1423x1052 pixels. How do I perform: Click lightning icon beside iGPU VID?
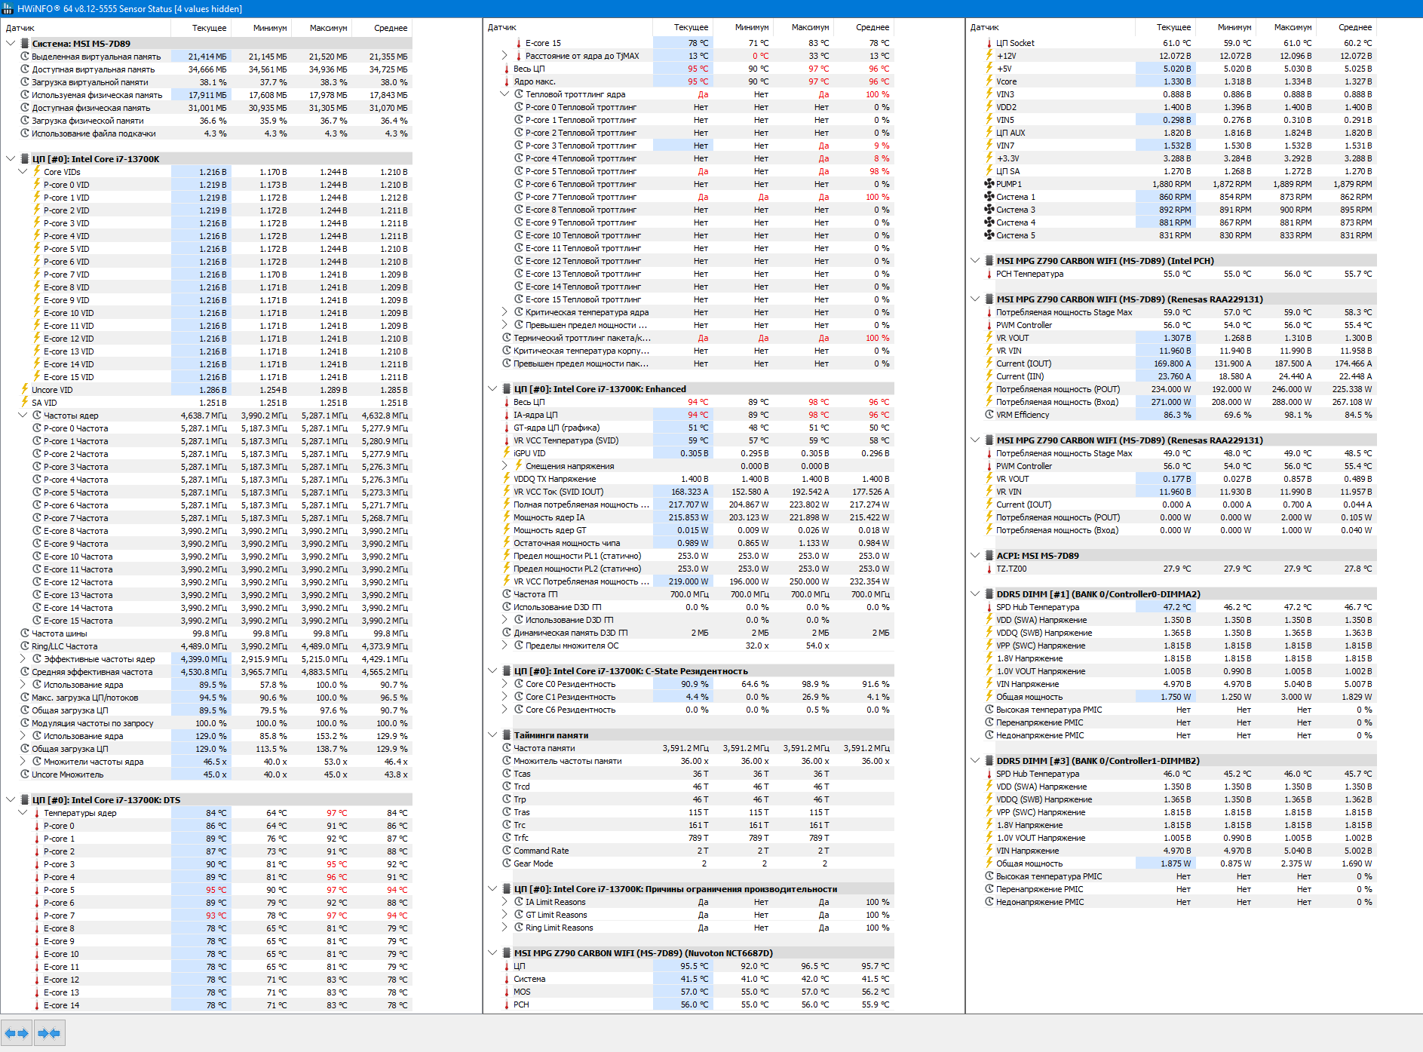tap(507, 453)
